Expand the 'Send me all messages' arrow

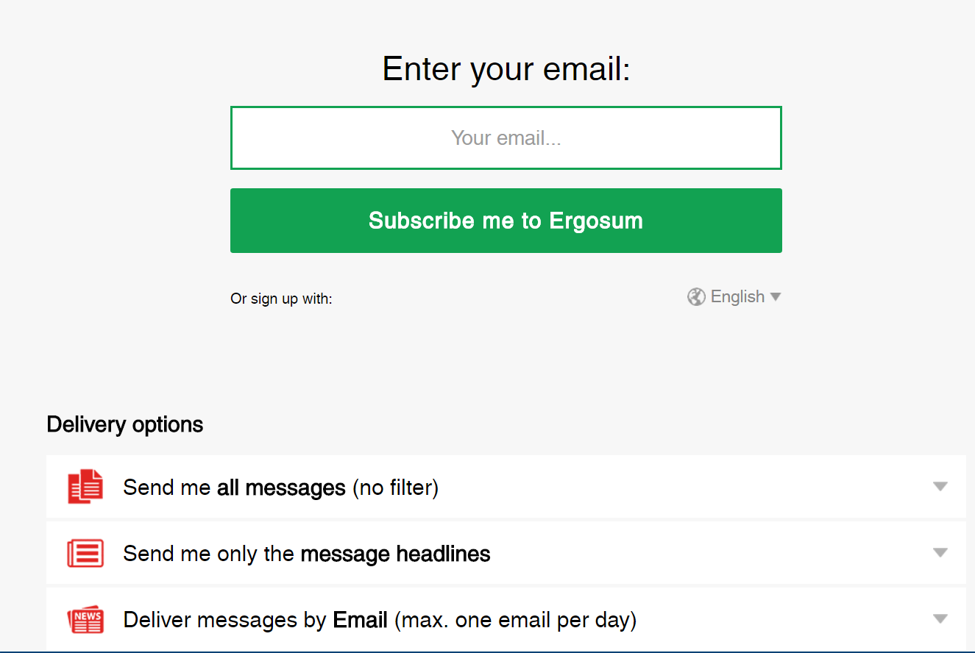coord(940,487)
